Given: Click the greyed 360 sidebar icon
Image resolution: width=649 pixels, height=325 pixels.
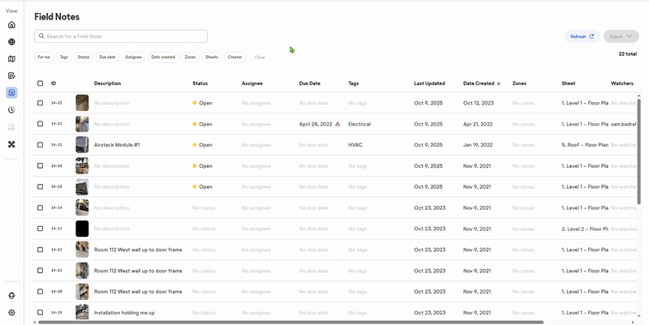Looking at the screenshot, I should (x=11, y=127).
